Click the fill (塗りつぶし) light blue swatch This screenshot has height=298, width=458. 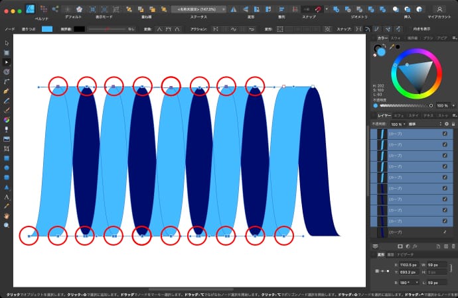coord(46,29)
